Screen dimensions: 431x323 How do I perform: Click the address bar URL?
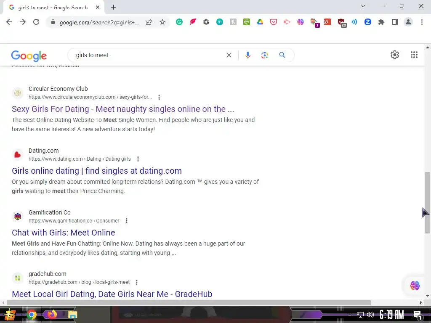coord(99,22)
